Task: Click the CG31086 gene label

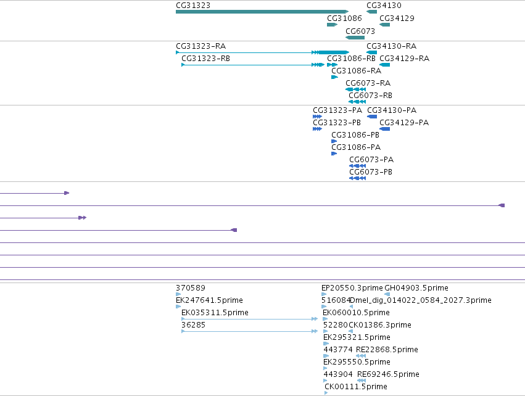Action: click(344, 19)
